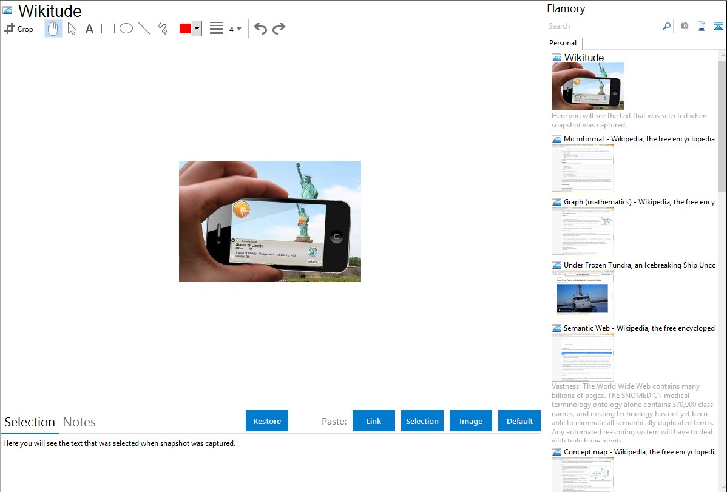Click the red color swatch
This screenshot has height=492, width=727.
(185, 29)
